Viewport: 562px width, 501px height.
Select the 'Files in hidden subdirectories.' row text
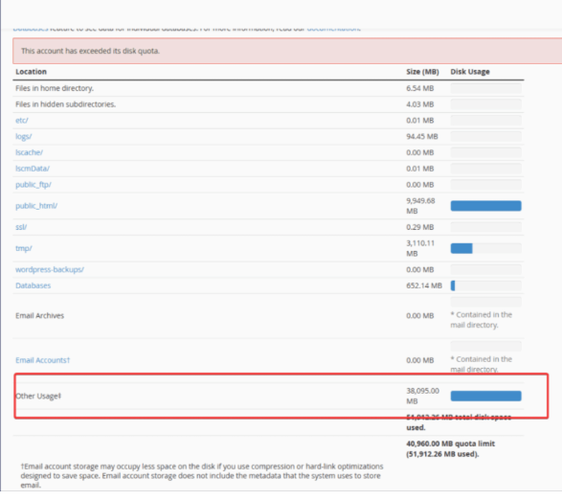(66, 104)
